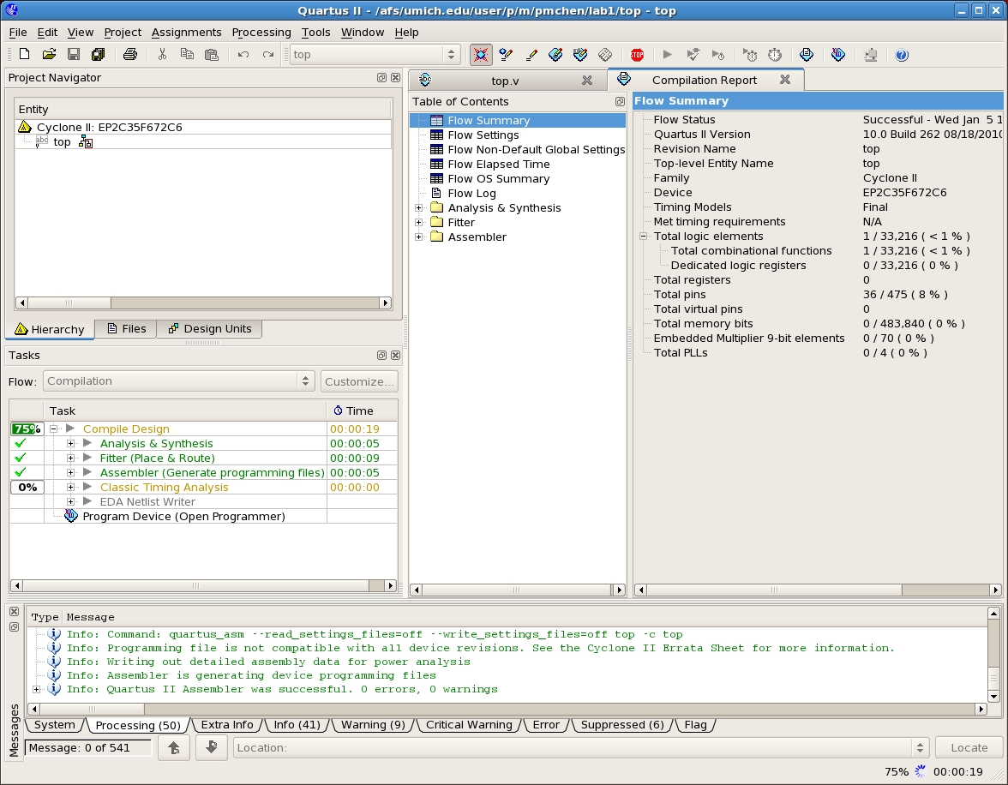Open the Tools menu
The width and height of the screenshot is (1008, 785).
pos(315,33)
